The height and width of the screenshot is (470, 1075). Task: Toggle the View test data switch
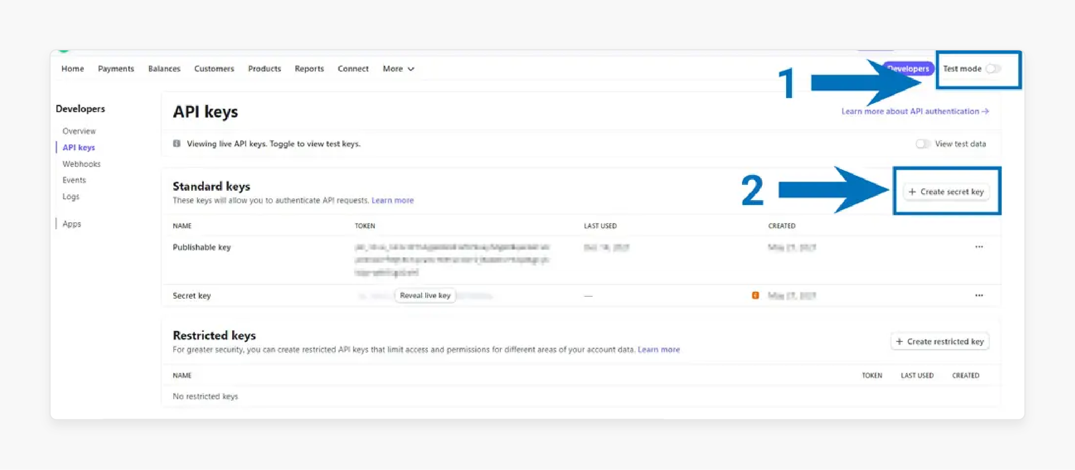tap(922, 144)
